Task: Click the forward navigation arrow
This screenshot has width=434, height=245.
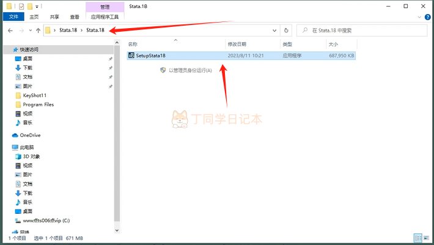Action: pos(21,31)
